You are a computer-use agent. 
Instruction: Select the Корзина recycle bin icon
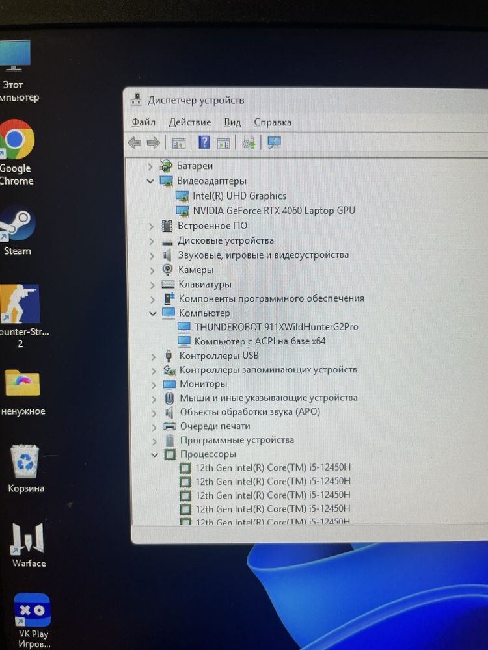(26, 469)
